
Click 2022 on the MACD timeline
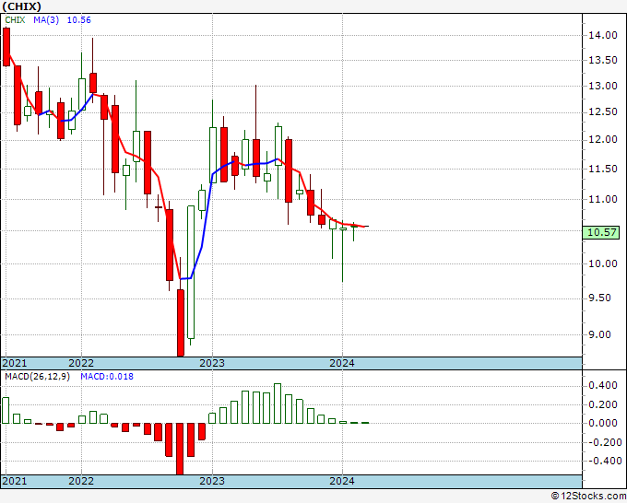pos(81,481)
